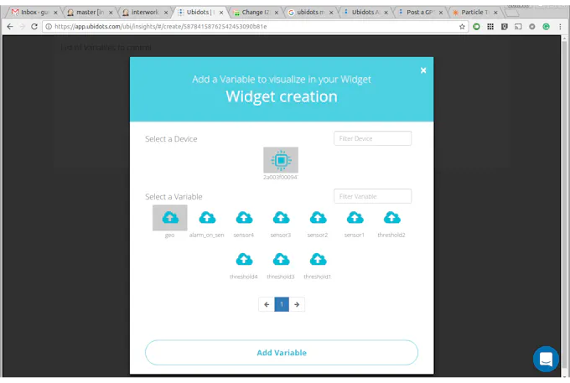Viewport: 570px width, 383px height.
Task: Select the geo variable cloud icon
Action: coord(170,218)
